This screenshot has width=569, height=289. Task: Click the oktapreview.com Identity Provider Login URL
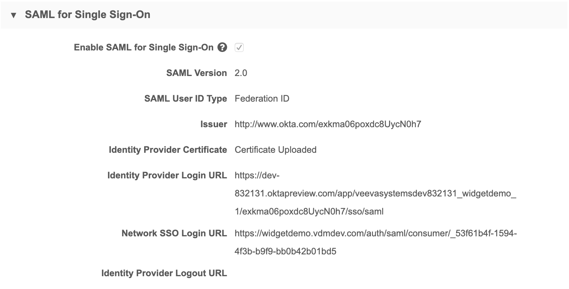pyautogui.click(x=375, y=193)
